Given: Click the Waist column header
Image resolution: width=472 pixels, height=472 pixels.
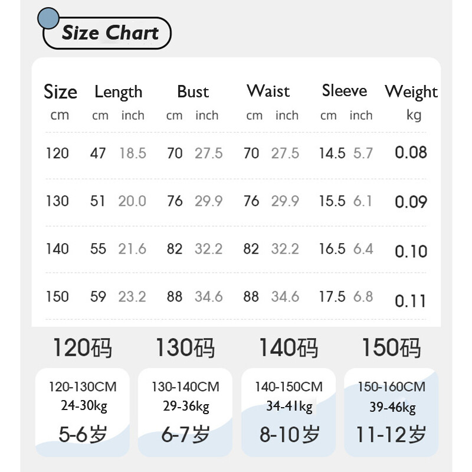Looking at the screenshot, I should [x=268, y=91].
